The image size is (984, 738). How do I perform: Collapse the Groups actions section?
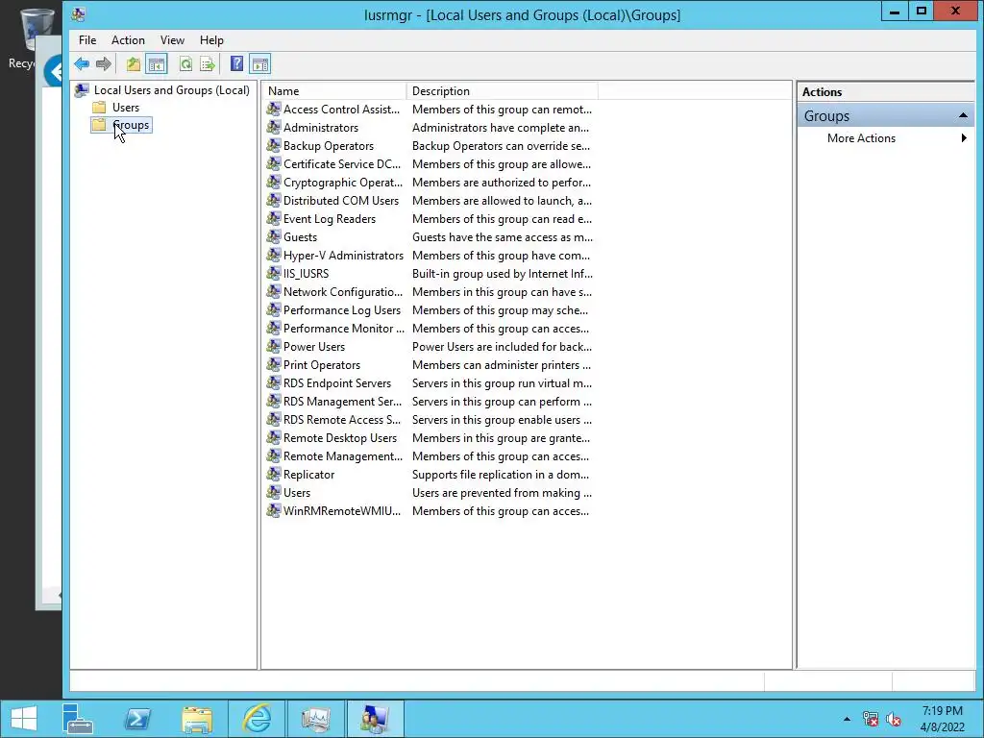click(963, 115)
